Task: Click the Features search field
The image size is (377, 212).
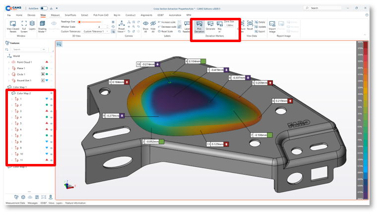Action: pyautogui.click(x=26, y=49)
